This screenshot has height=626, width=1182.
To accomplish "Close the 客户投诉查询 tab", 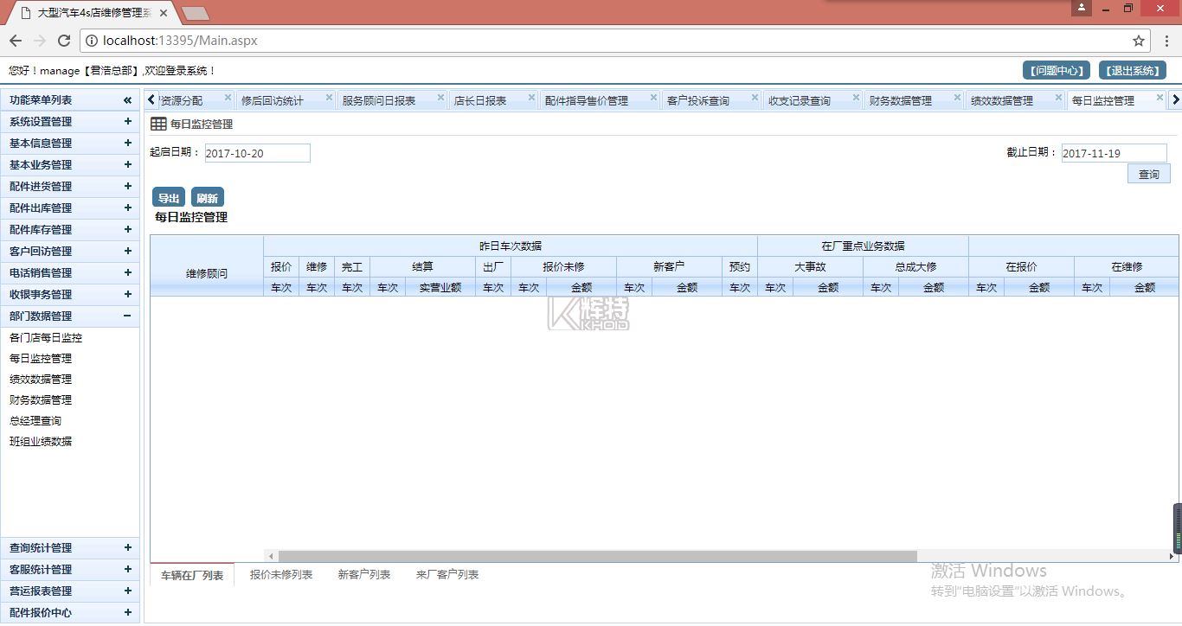I will (x=753, y=98).
